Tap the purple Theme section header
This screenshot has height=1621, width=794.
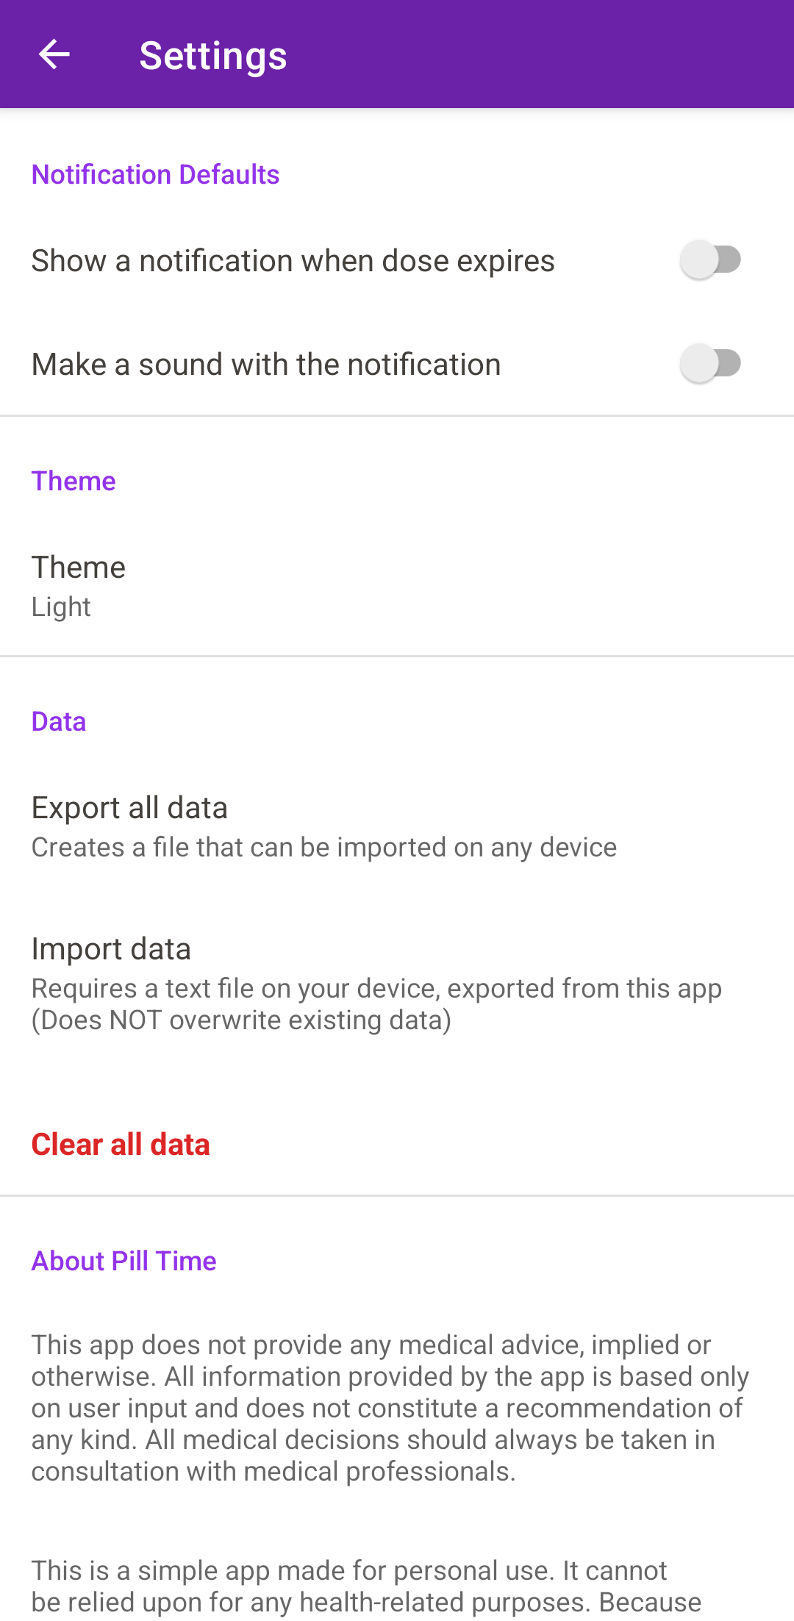click(74, 482)
